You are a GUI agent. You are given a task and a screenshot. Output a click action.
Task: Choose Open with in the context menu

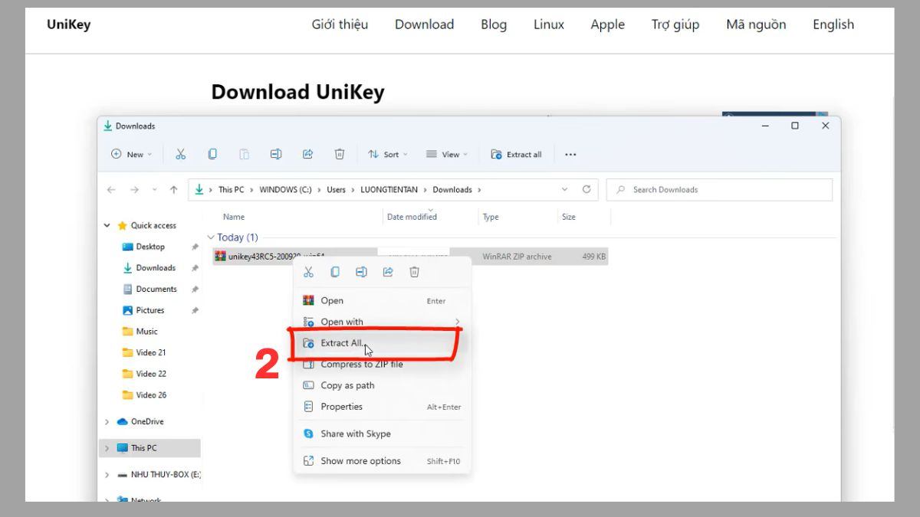[383, 322]
